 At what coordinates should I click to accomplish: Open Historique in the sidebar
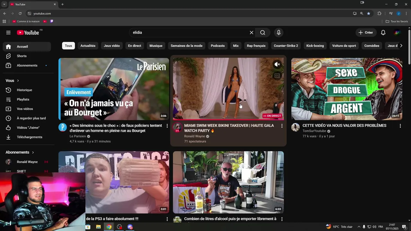click(x=27, y=90)
